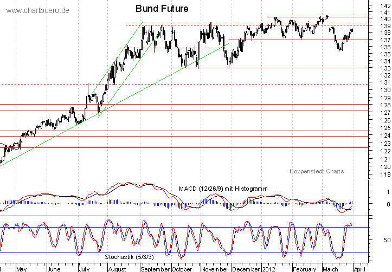Select the 139 price axis label

coord(385,25)
